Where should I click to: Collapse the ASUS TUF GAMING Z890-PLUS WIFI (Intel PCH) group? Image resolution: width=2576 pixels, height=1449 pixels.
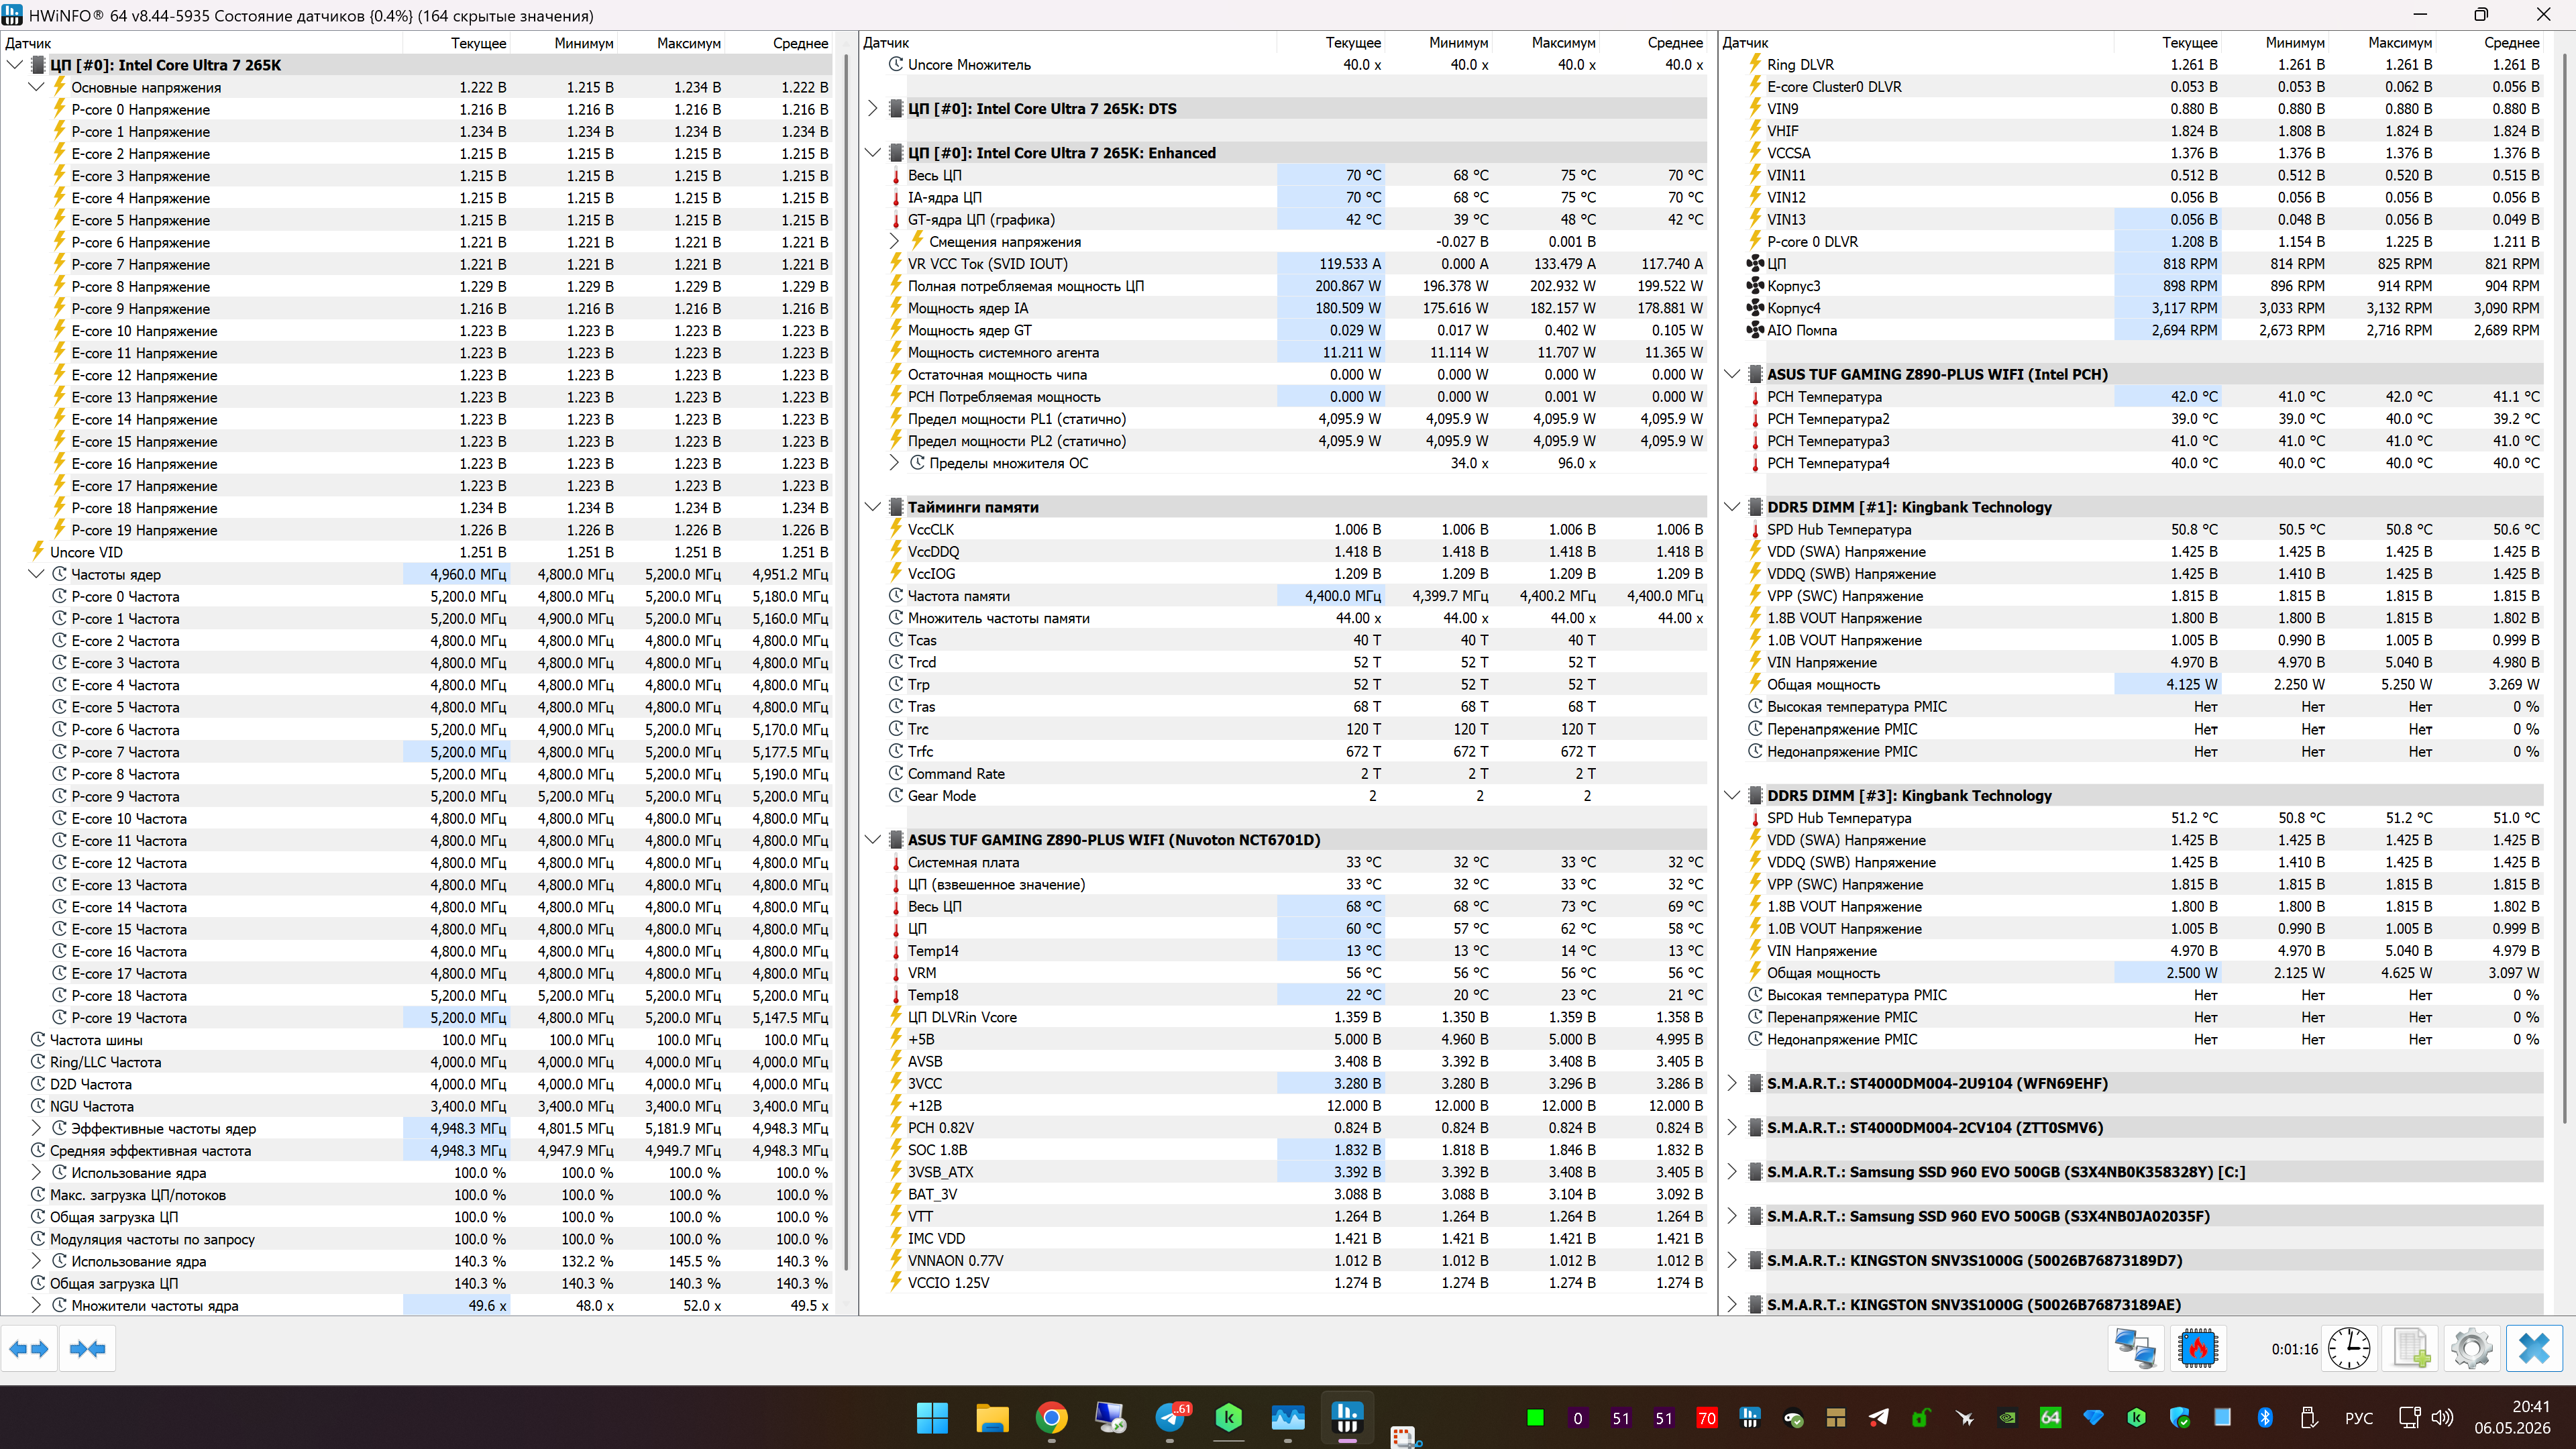pyautogui.click(x=1732, y=374)
